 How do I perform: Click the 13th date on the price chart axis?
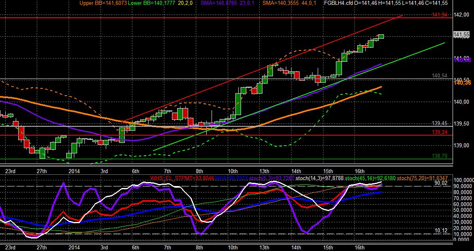[x=264, y=171]
